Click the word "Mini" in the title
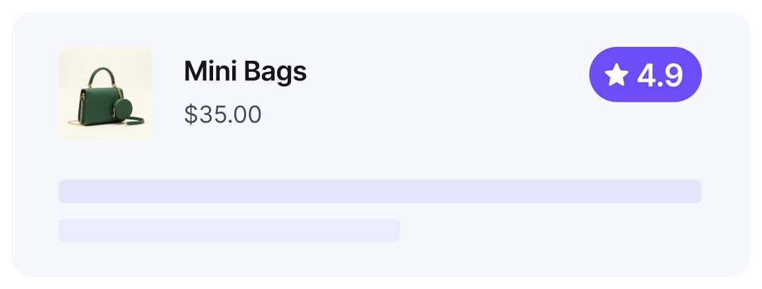The width and height of the screenshot is (762, 289). pos(206,71)
